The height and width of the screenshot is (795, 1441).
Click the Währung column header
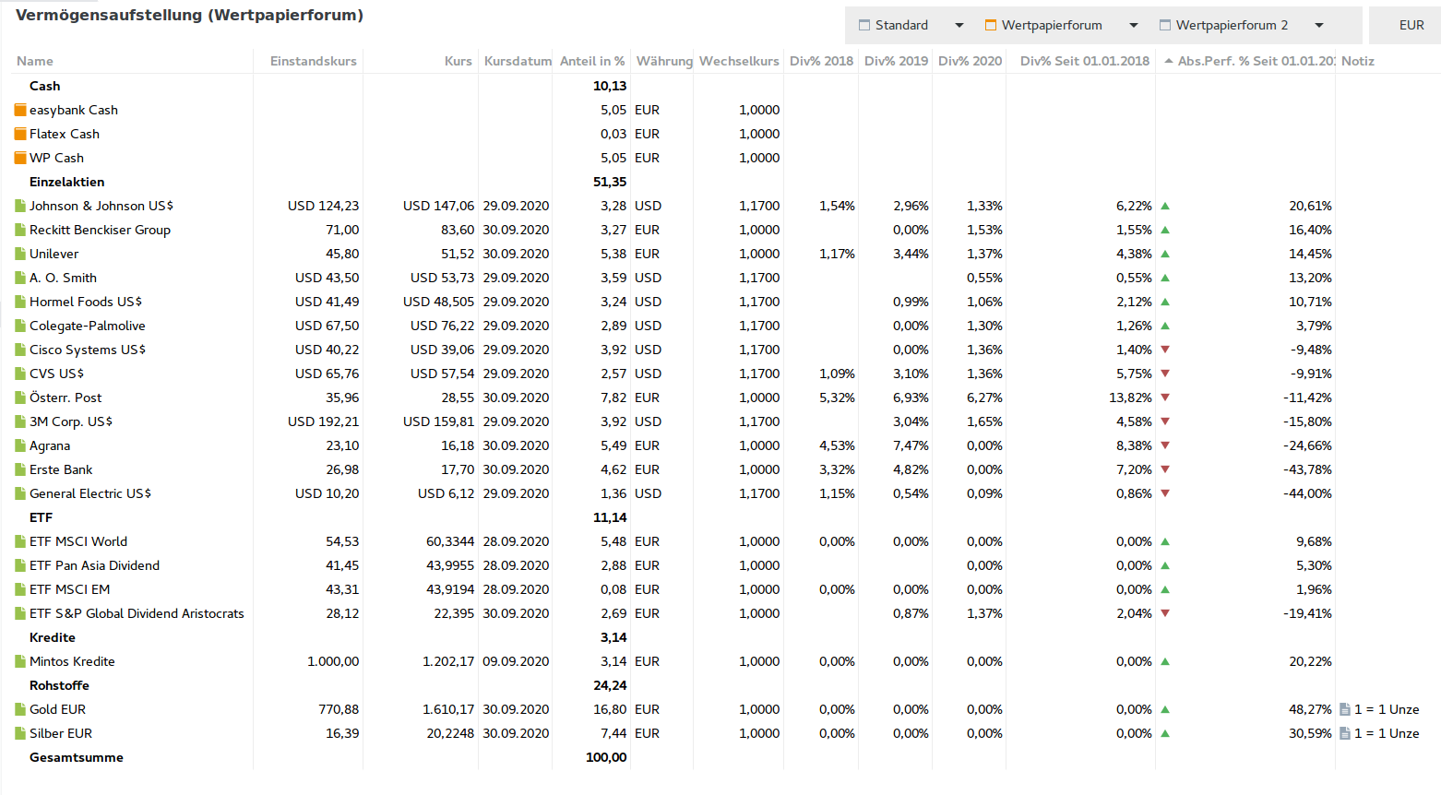coord(664,61)
